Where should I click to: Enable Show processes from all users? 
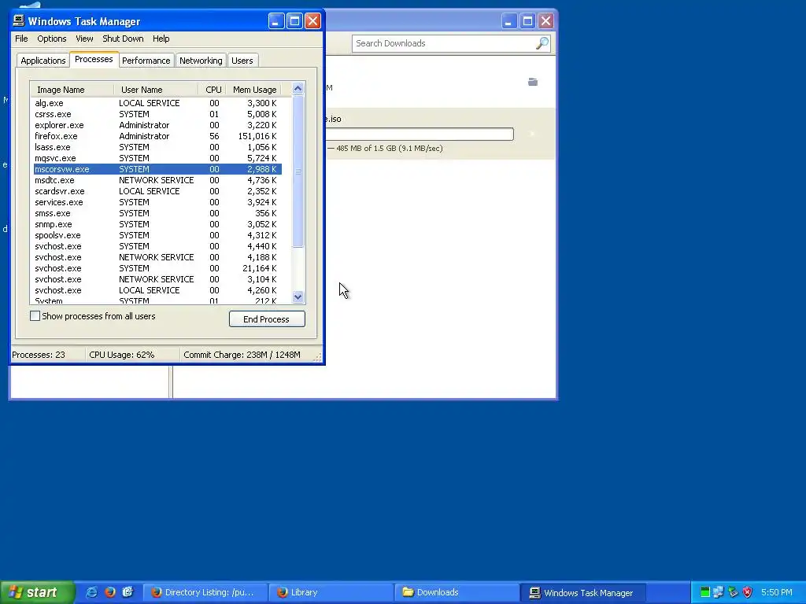tap(35, 316)
